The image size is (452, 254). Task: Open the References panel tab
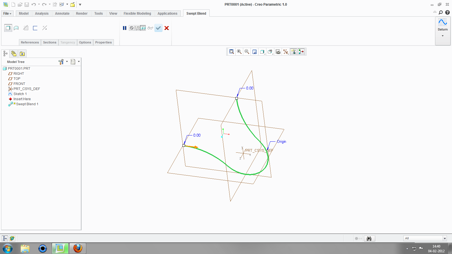30,42
